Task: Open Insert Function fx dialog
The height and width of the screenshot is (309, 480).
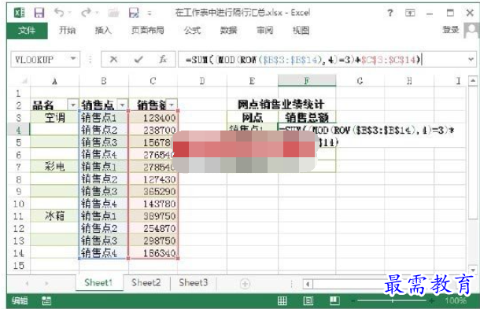Action: (x=163, y=59)
